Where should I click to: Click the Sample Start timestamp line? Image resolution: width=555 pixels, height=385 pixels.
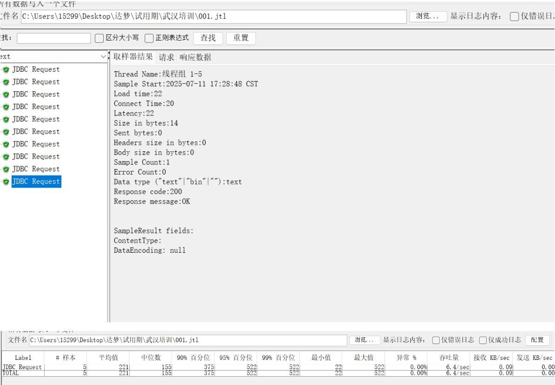(186, 84)
